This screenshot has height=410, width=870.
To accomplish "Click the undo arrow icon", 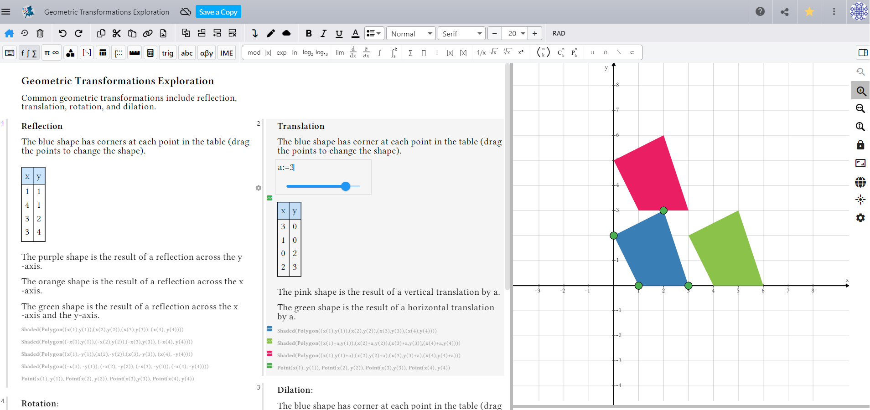I will [x=62, y=33].
